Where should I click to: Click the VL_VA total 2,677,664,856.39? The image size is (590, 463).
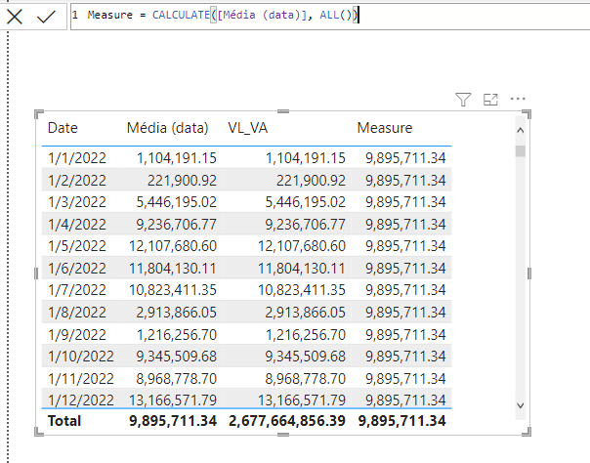pos(287,421)
